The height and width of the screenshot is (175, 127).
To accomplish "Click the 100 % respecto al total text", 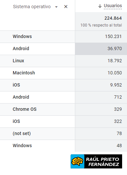I will tap(101, 25).
